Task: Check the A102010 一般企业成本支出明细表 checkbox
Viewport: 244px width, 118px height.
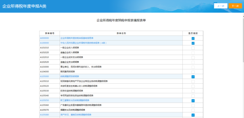Action: point(193,58)
